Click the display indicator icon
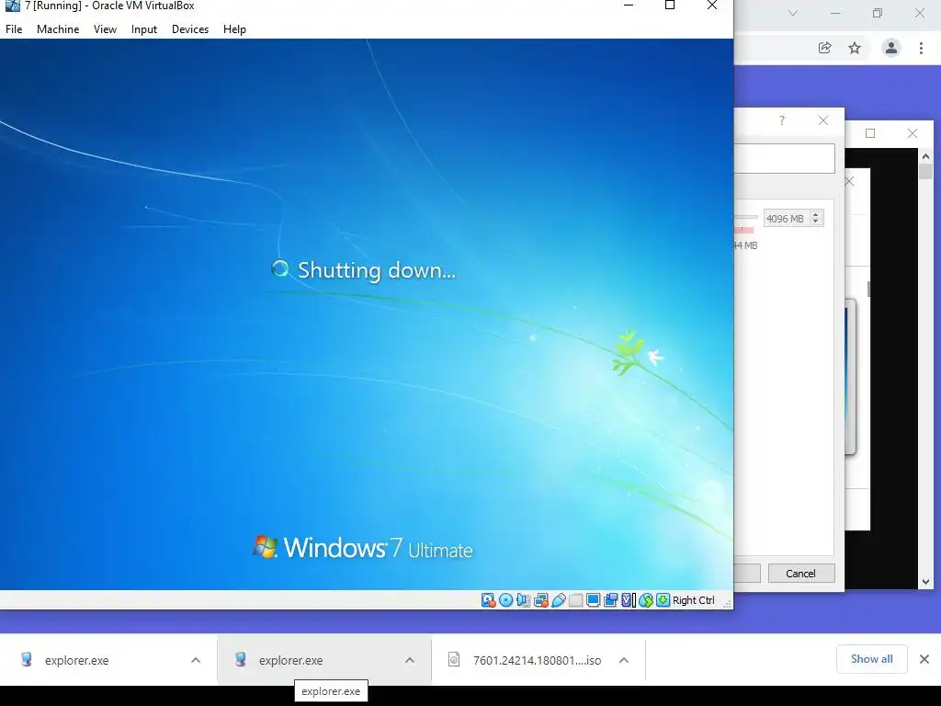This screenshot has height=706, width=941. pyautogui.click(x=593, y=599)
